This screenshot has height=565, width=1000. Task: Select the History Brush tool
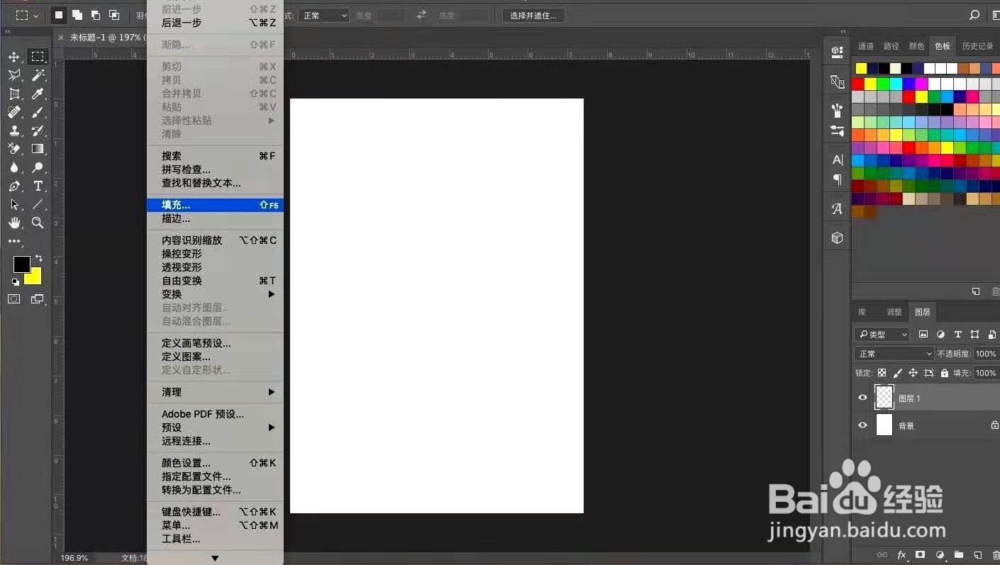pyautogui.click(x=38, y=130)
